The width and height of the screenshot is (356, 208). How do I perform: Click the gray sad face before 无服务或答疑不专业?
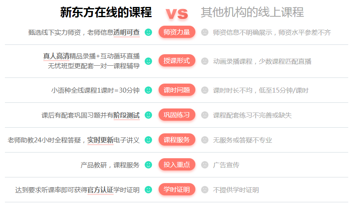[x=205, y=140]
